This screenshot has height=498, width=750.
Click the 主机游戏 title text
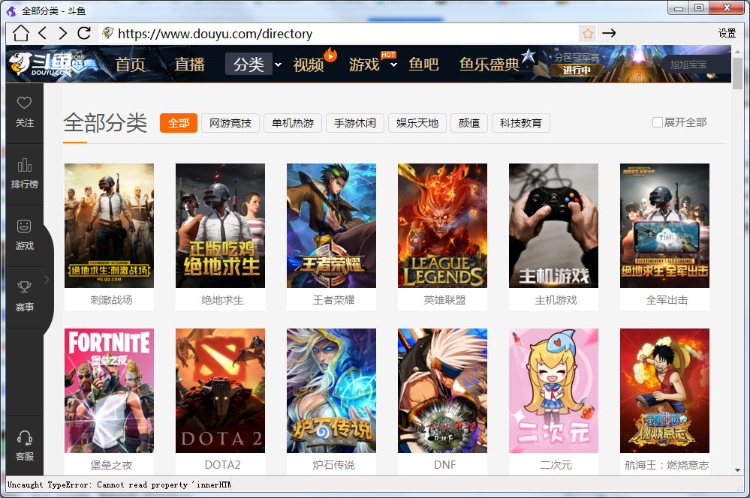[x=556, y=300]
